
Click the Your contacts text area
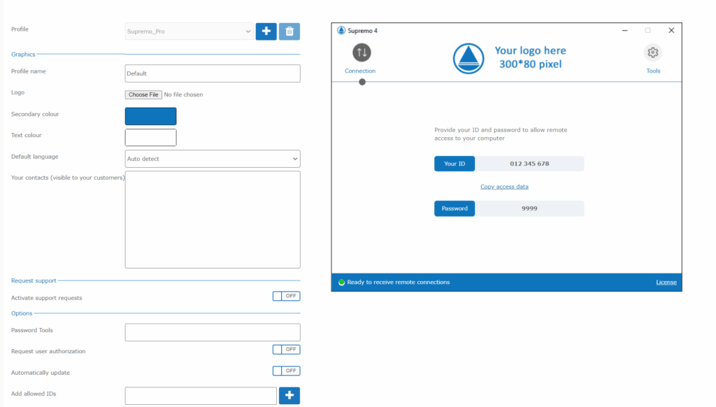213,220
